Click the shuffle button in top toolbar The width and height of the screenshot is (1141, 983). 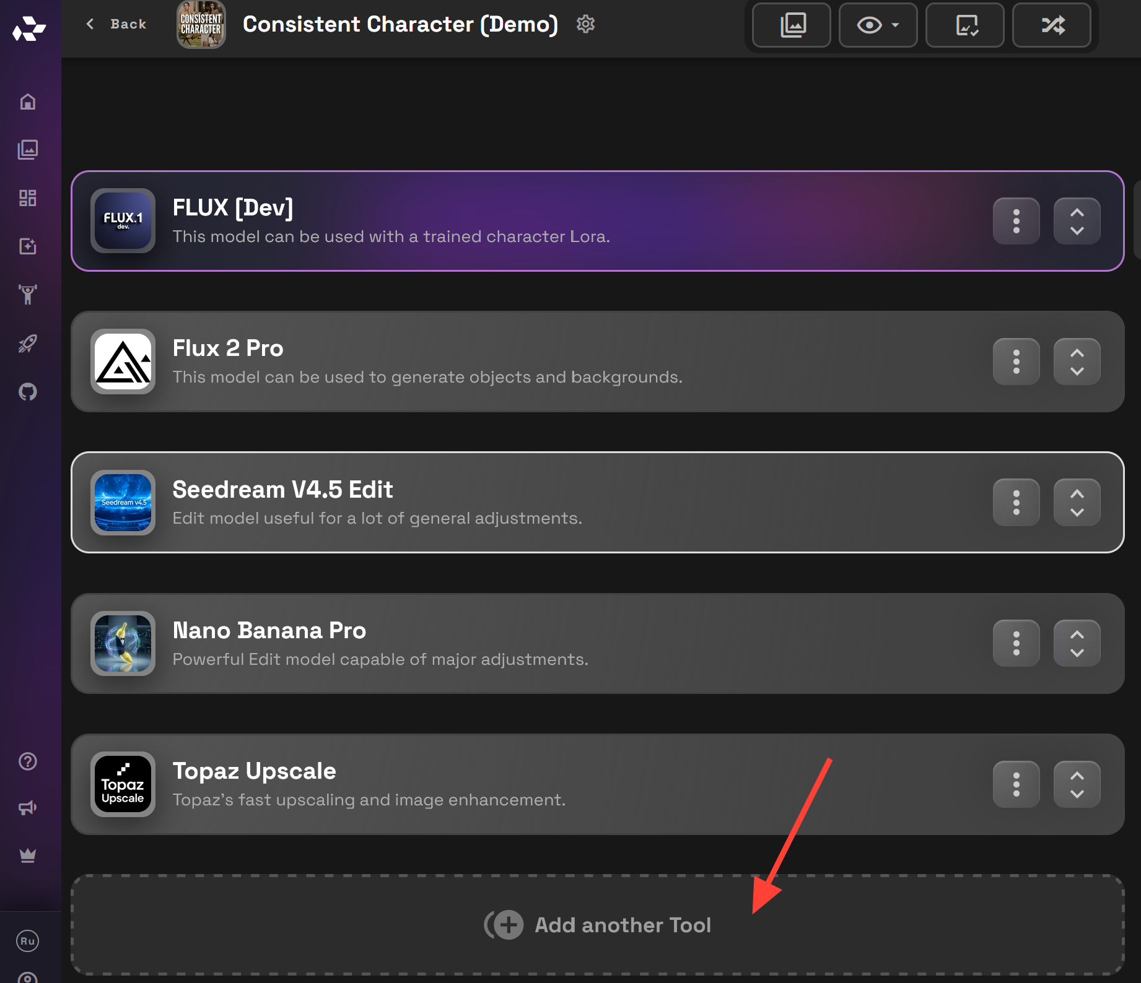[x=1052, y=25]
